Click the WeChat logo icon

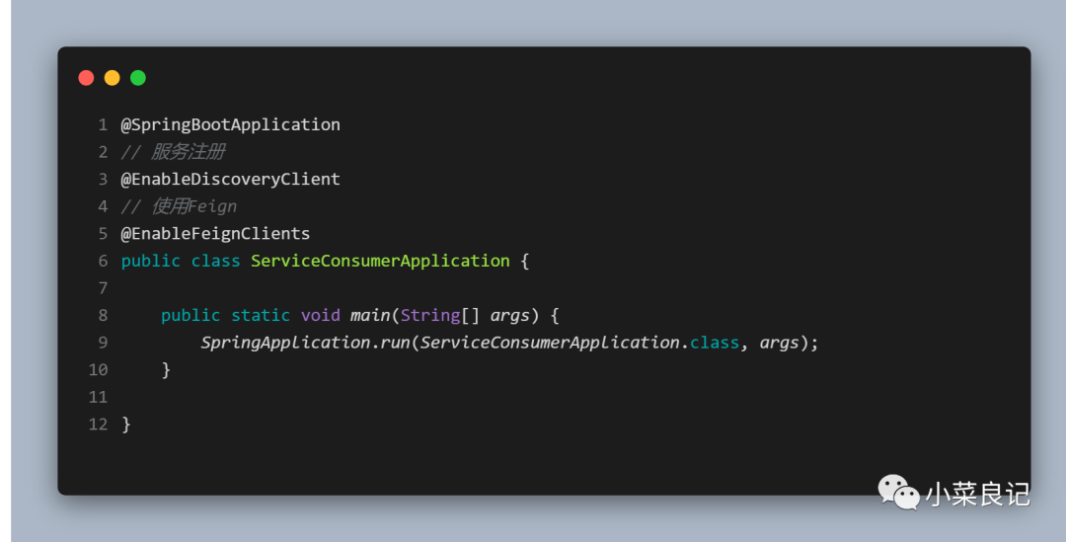[x=898, y=492]
